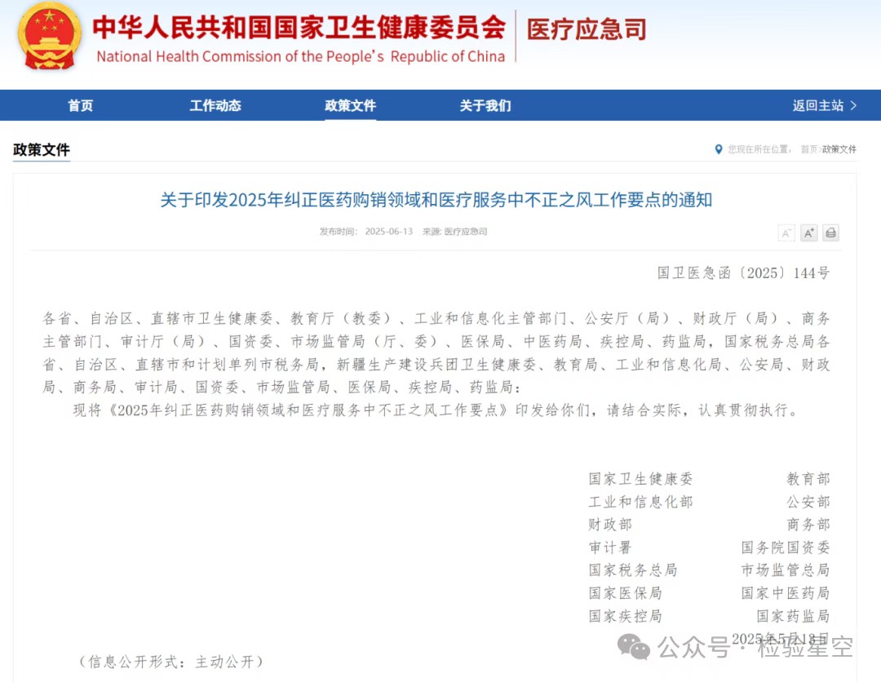Click 政策文件 in the breadcrumb trail
The height and width of the screenshot is (682, 881).
pyautogui.click(x=839, y=150)
